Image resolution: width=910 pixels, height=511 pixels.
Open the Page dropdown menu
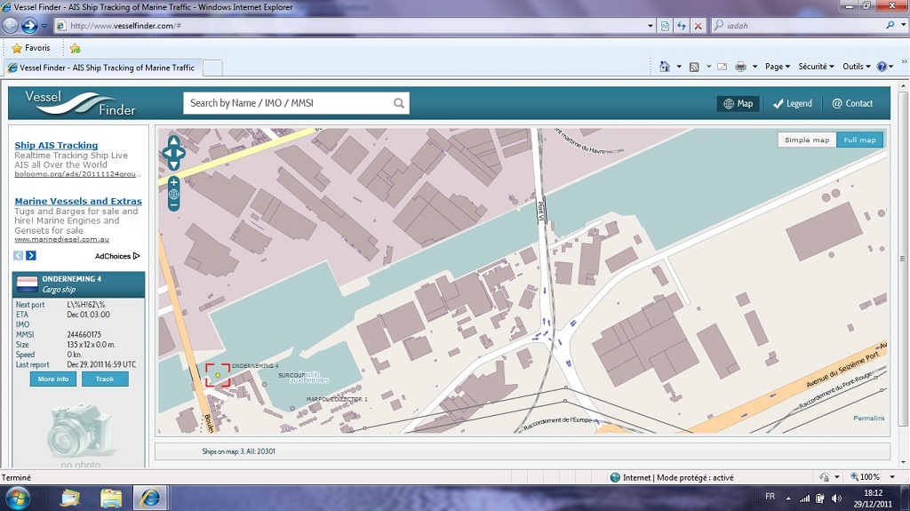point(778,67)
